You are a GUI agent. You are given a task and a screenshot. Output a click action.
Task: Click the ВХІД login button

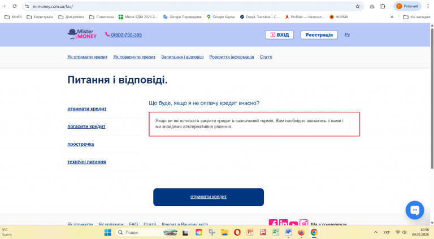click(x=279, y=35)
